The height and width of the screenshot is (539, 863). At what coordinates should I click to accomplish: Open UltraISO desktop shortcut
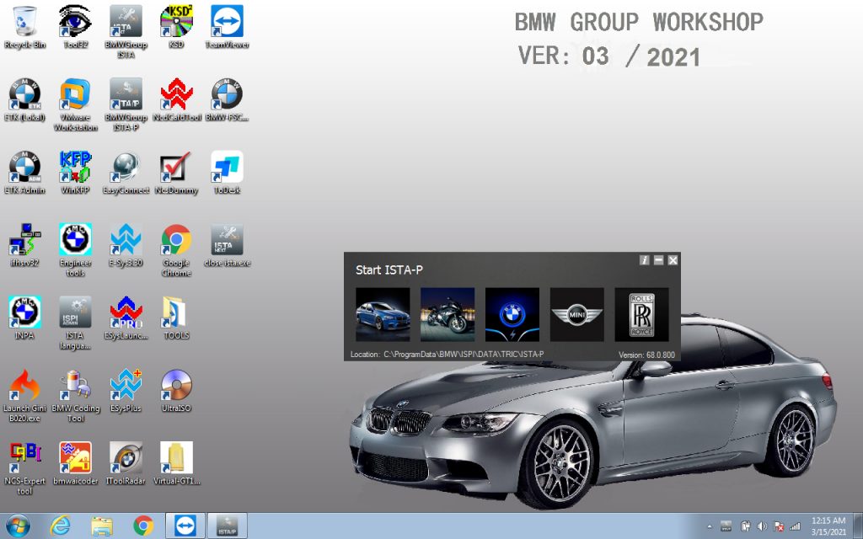point(176,391)
